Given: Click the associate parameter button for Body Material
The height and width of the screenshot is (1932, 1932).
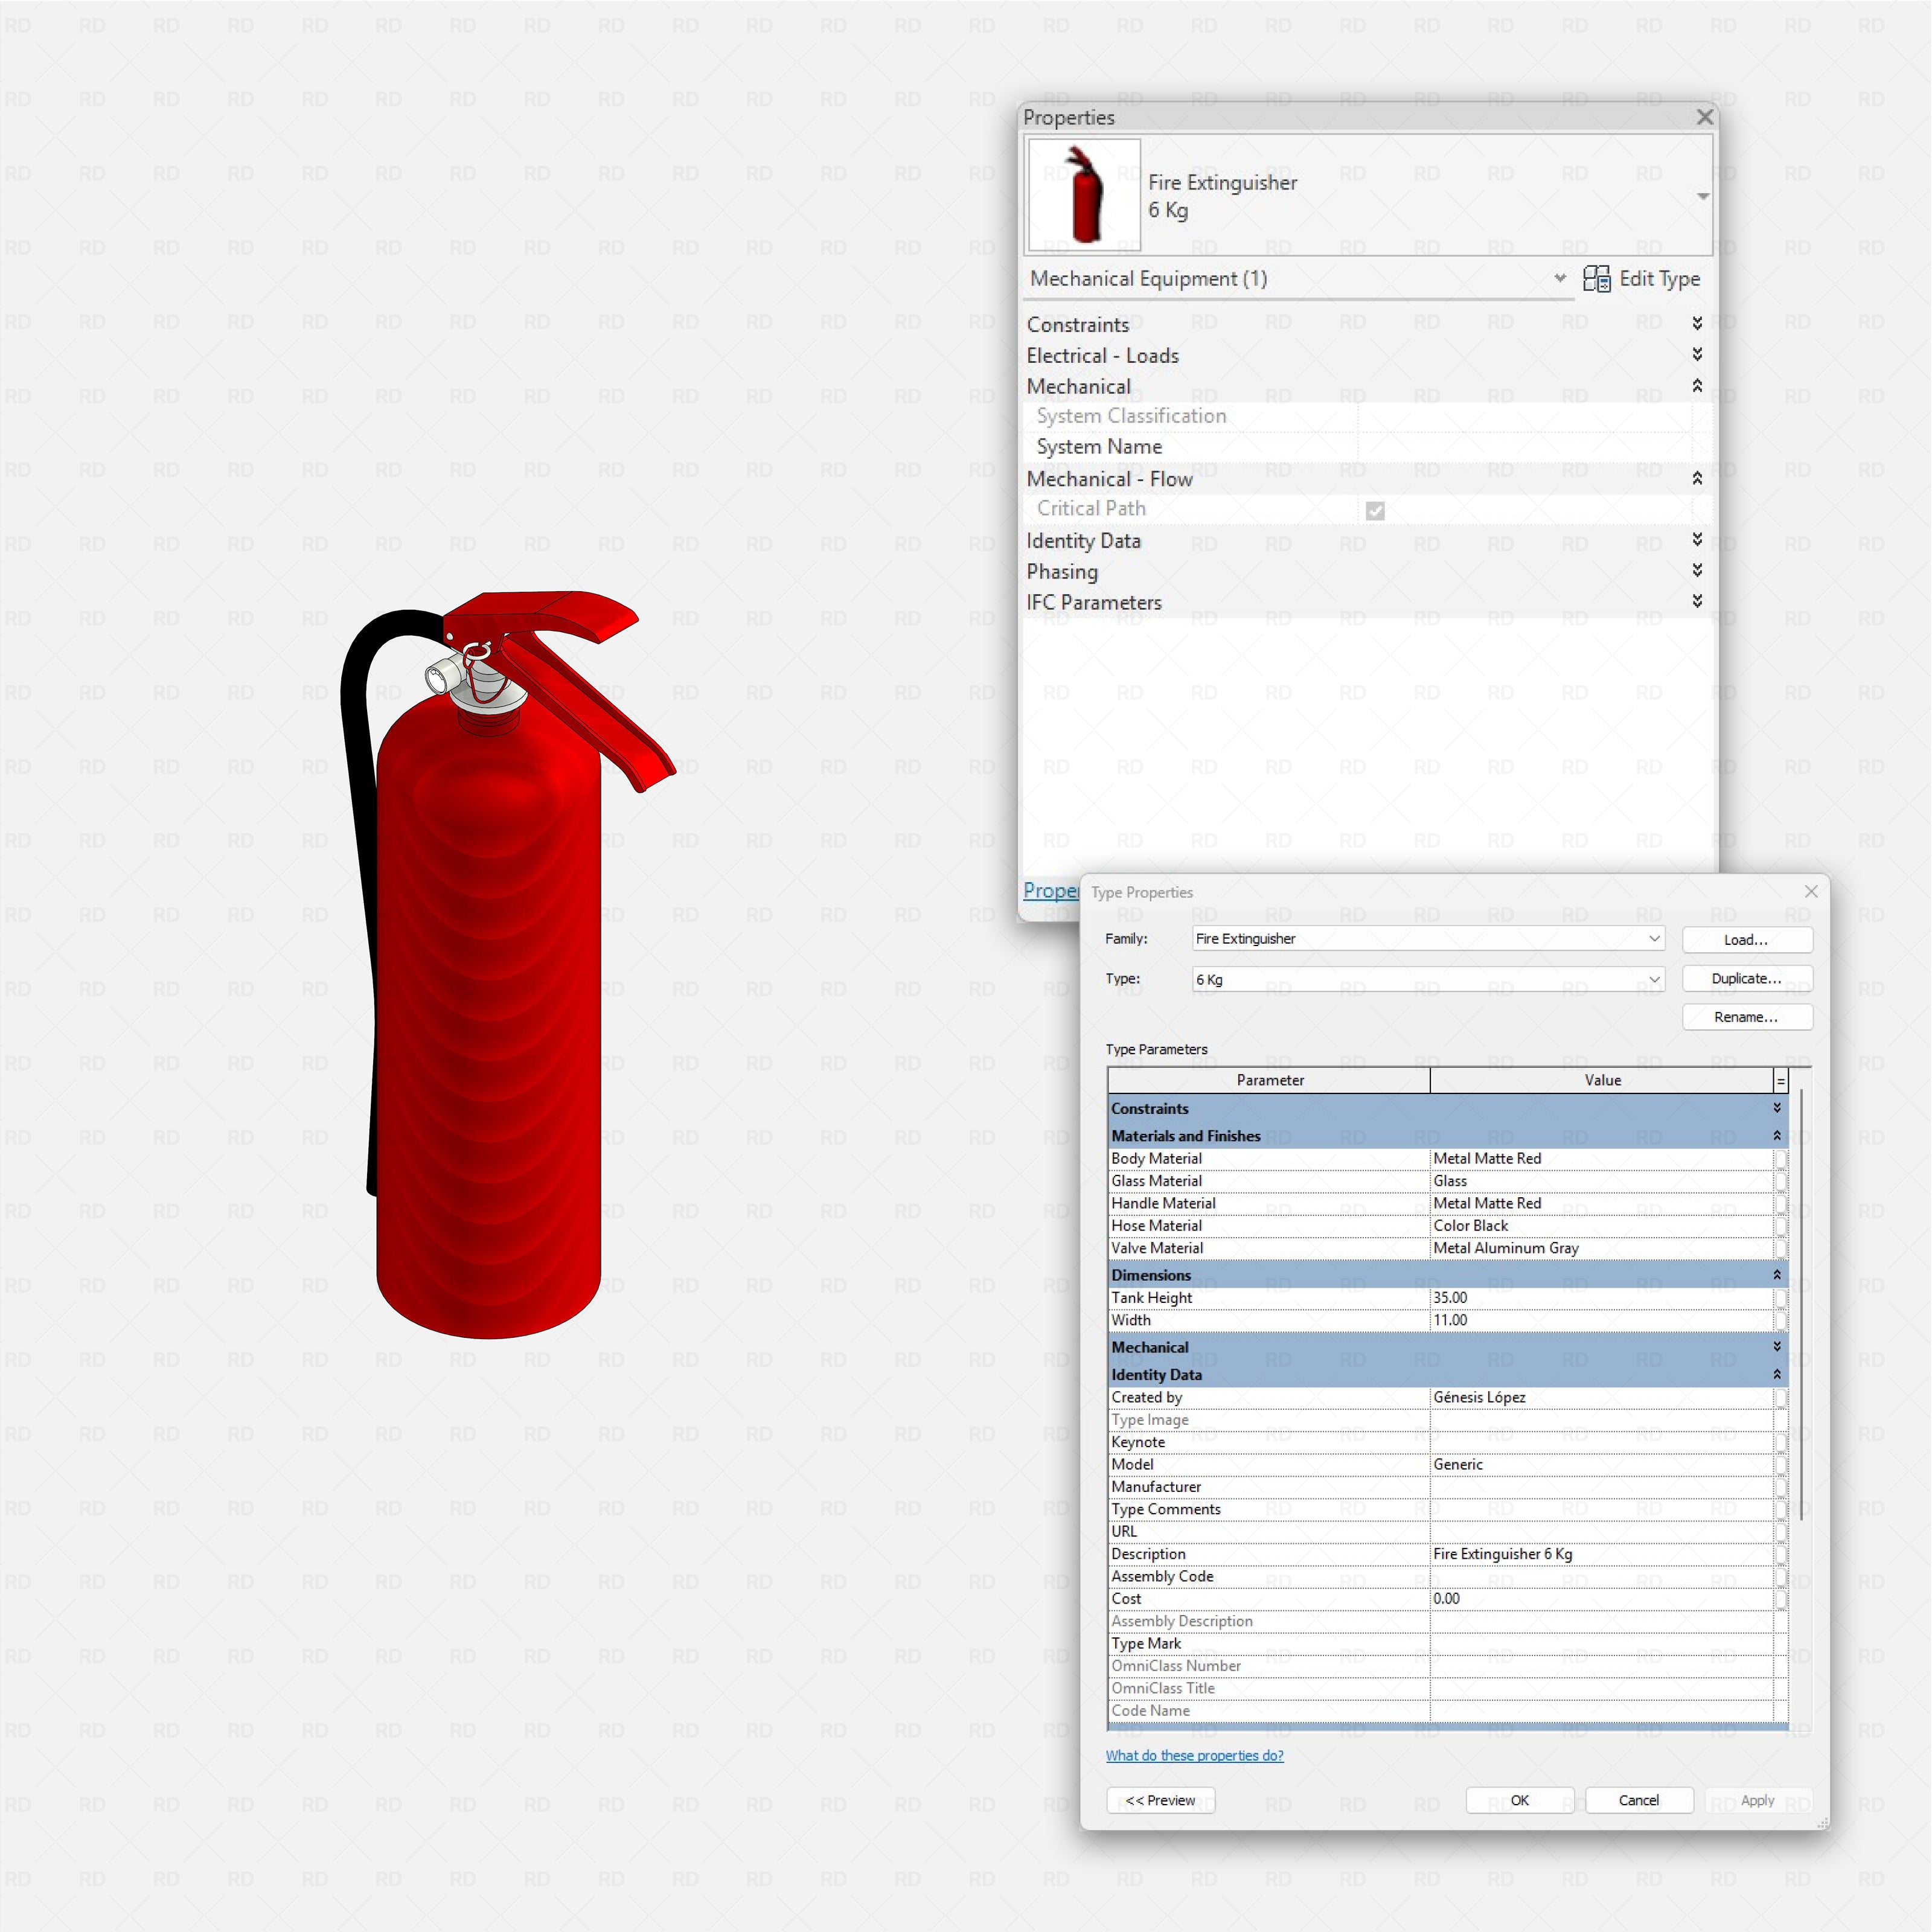Looking at the screenshot, I should (x=1780, y=1158).
